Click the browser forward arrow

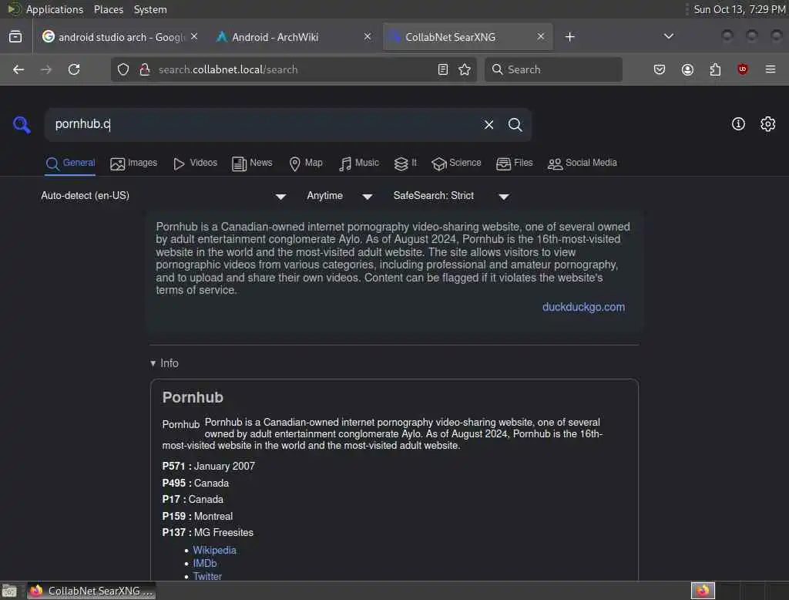click(45, 69)
